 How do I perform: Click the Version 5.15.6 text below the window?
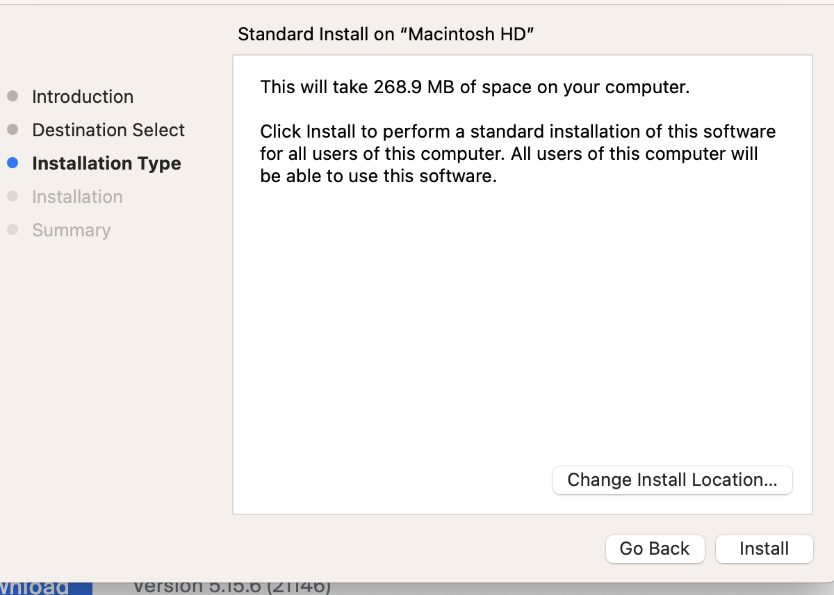click(x=231, y=587)
